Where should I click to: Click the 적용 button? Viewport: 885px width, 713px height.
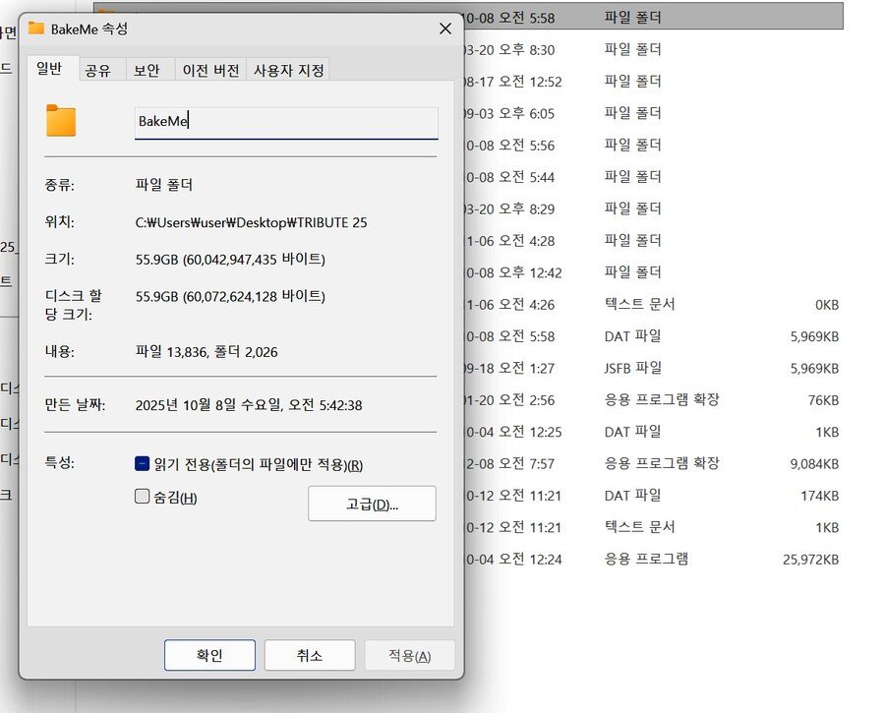(x=409, y=655)
